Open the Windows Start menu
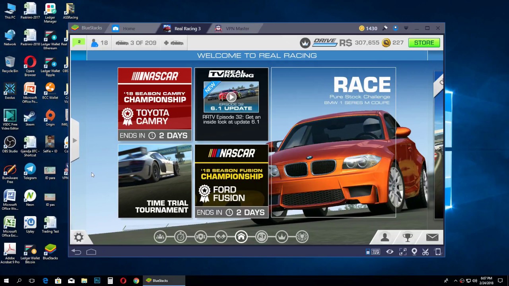This screenshot has width=509, height=286. pos(6,280)
